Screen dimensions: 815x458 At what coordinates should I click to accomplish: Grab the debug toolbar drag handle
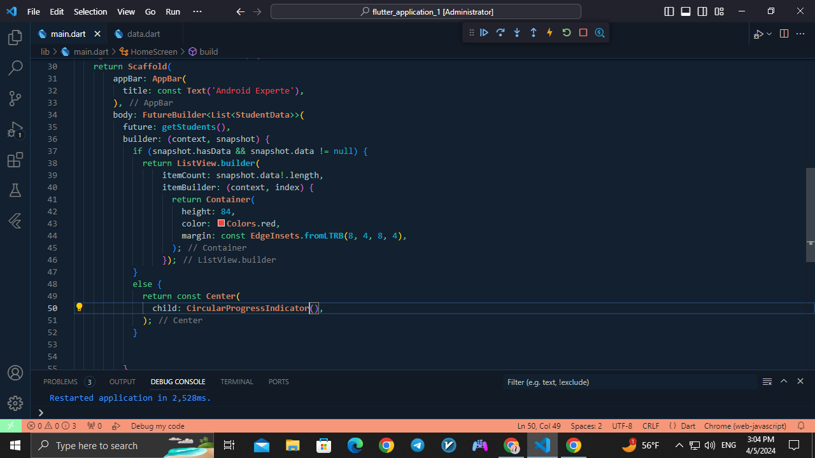coord(471,32)
